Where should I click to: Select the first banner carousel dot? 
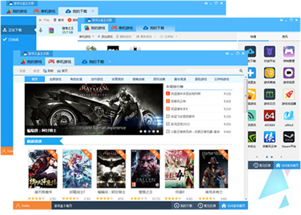pyautogui.click(x=141, y=132)
